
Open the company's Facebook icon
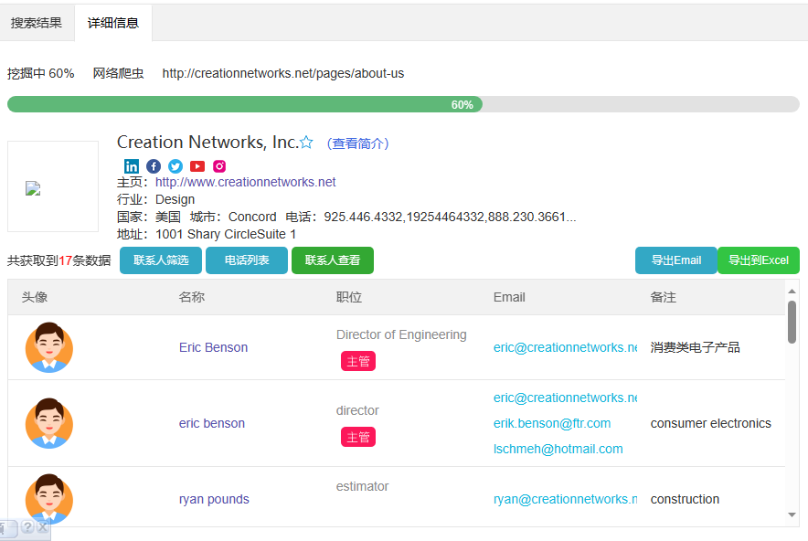point(154,166)
